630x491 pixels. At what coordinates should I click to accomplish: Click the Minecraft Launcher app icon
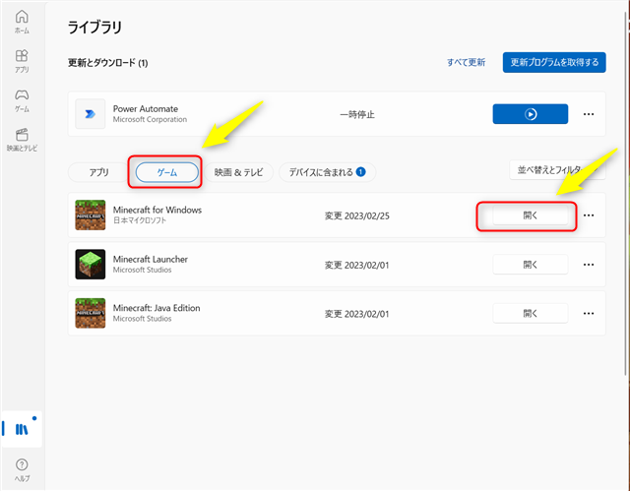[92, 265]
